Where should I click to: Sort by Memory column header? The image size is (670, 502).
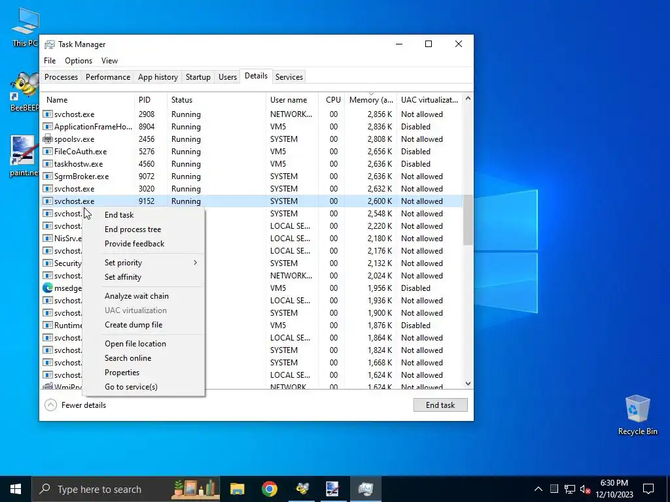click(x=371, y=100)
